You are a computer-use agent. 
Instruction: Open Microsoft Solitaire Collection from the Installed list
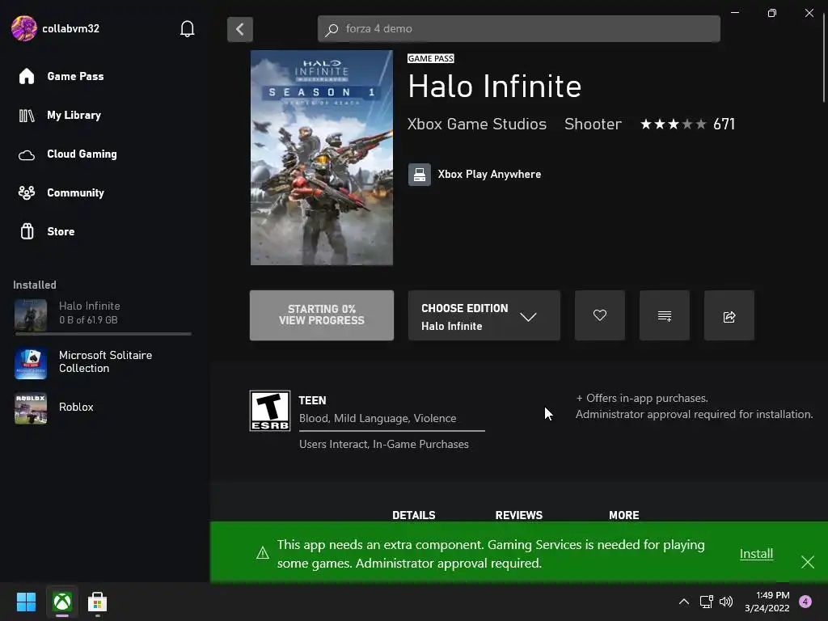tap(103, 362)
